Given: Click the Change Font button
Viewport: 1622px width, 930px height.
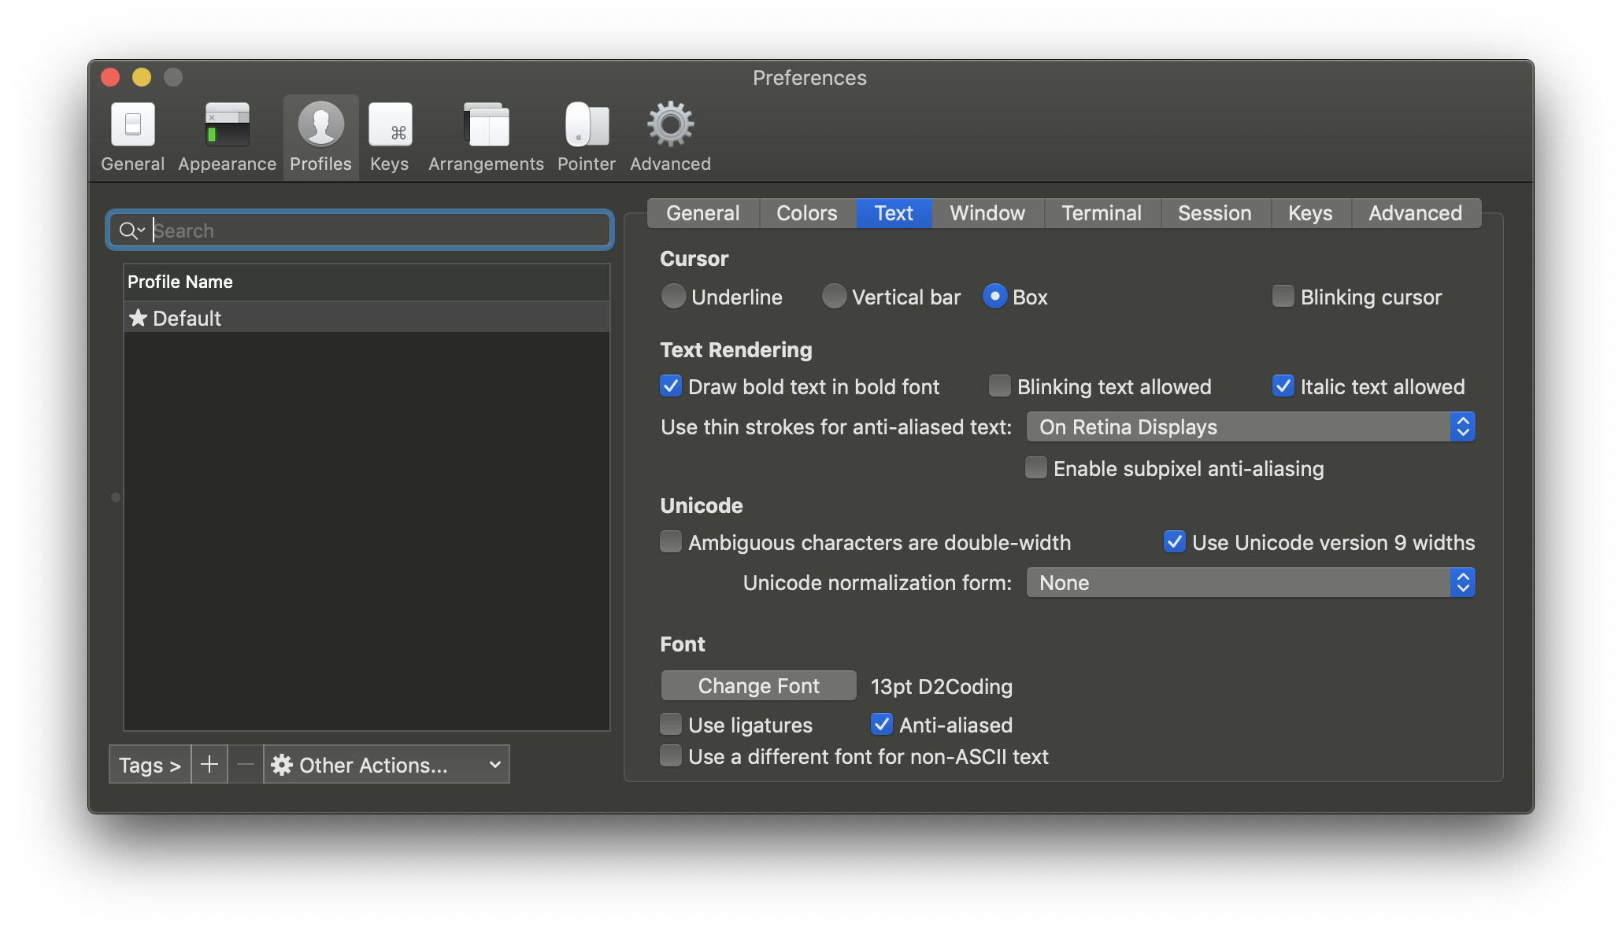Looking at the screenshot, I should [x=758, y=686].
